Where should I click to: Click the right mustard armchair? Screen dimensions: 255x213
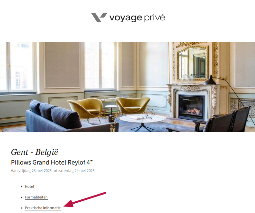pos(133,106)
